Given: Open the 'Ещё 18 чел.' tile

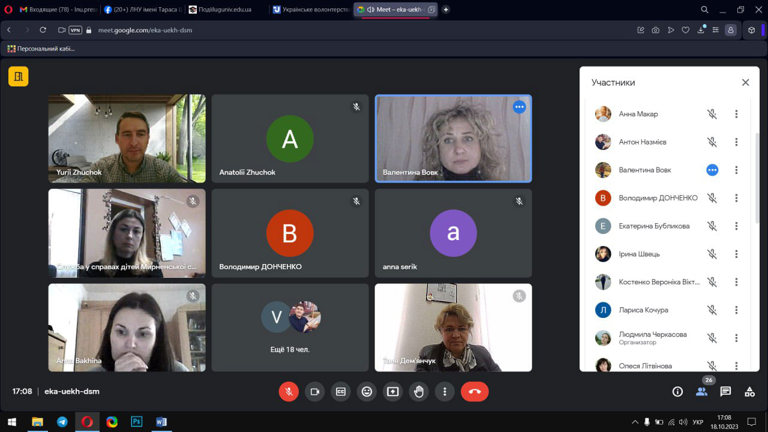Looking at the screenshot, I should [290, 328].
